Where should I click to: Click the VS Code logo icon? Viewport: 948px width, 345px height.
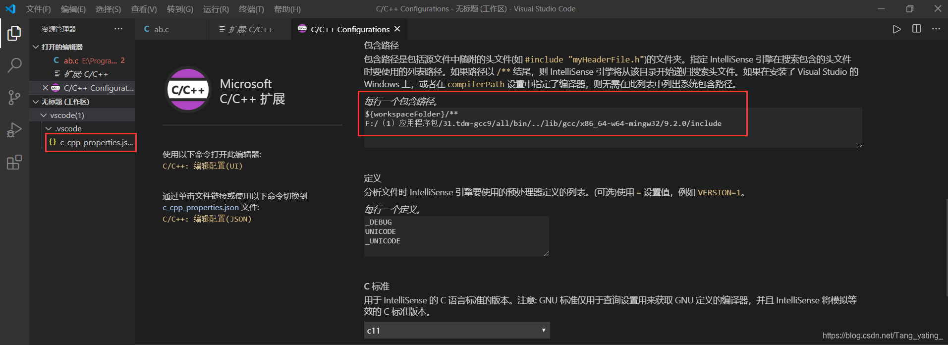[x=10, y=8]
